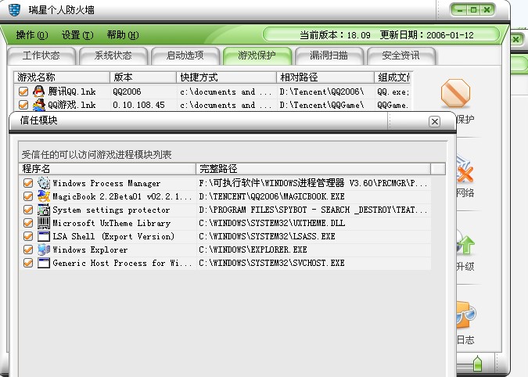Viewport: 528px width, 377px height.
Task: Toggle Generic Host Process checkbox
Action: (28, 263)
